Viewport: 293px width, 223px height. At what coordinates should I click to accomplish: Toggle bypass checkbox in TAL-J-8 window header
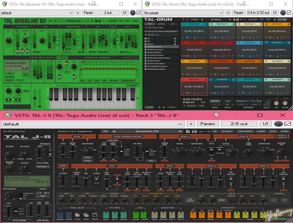point(288,124)
